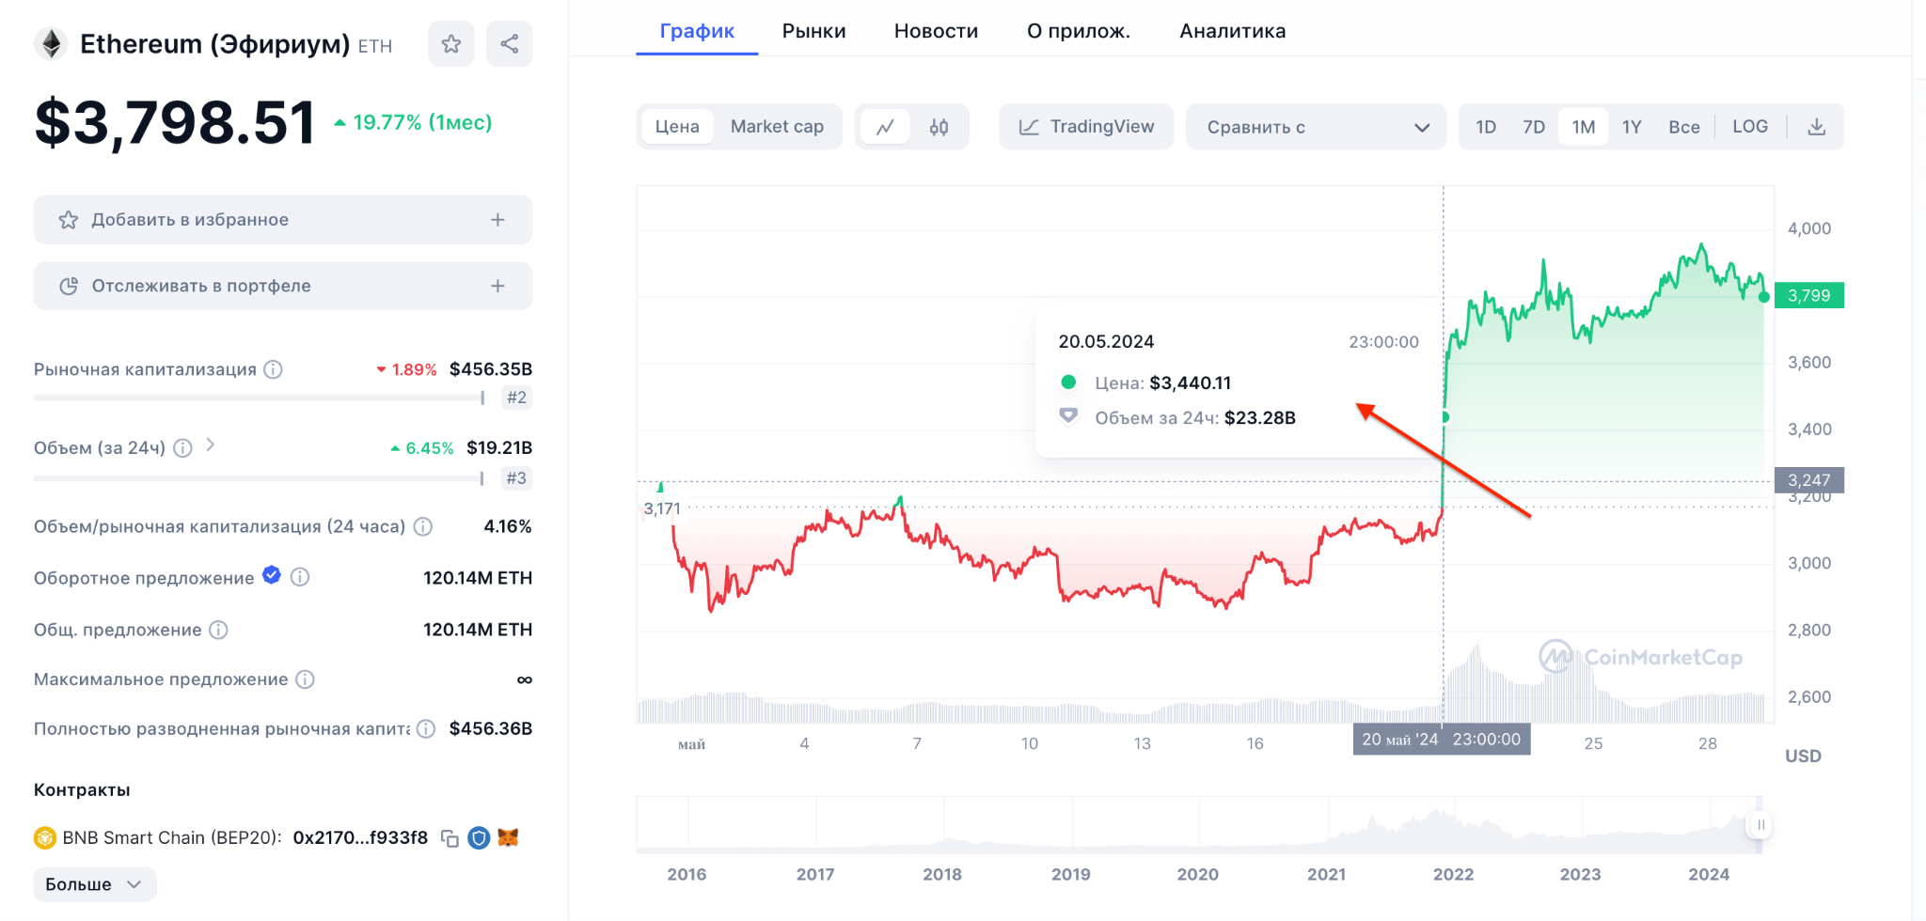Select 7D time range
Viewport: 1926px width, 921px height.
pos(1534,127)
